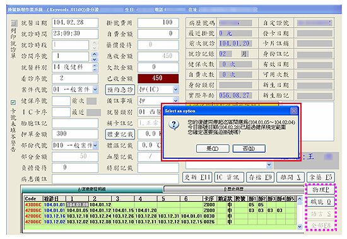Click the 欠款金額 input field
The width and height of the screenshot is (347, 239).
158,67
